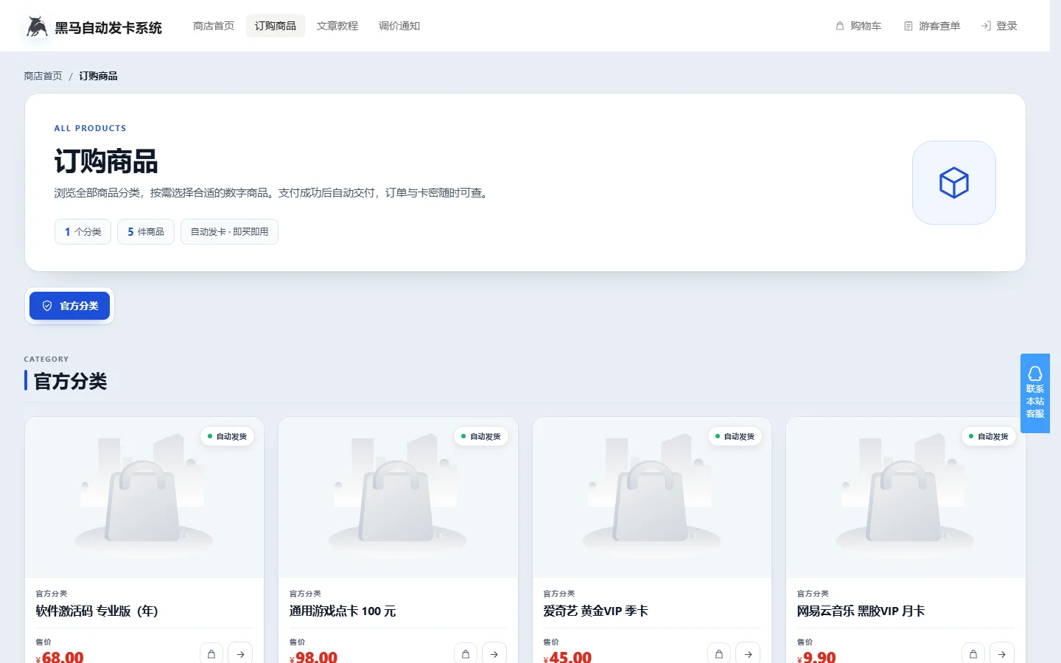Click the ¥68.00 price

point(60,656)
